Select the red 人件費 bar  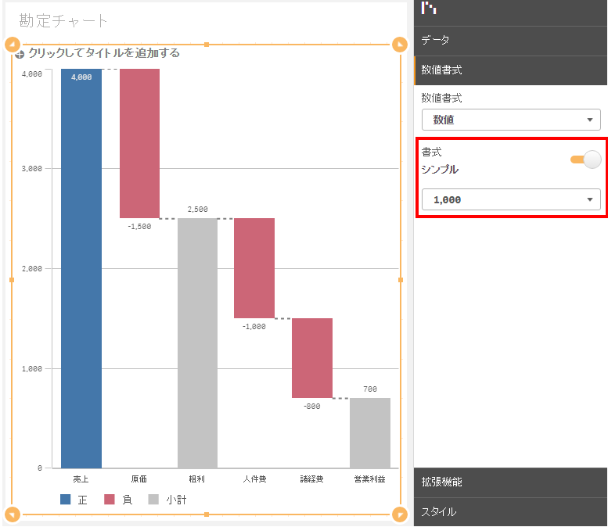point(254,268)
